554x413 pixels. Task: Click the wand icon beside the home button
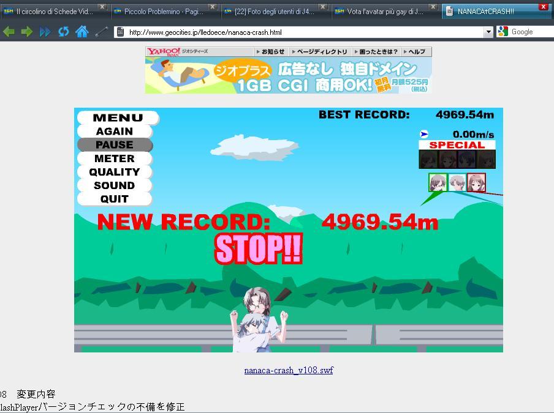tap(101, 32)
